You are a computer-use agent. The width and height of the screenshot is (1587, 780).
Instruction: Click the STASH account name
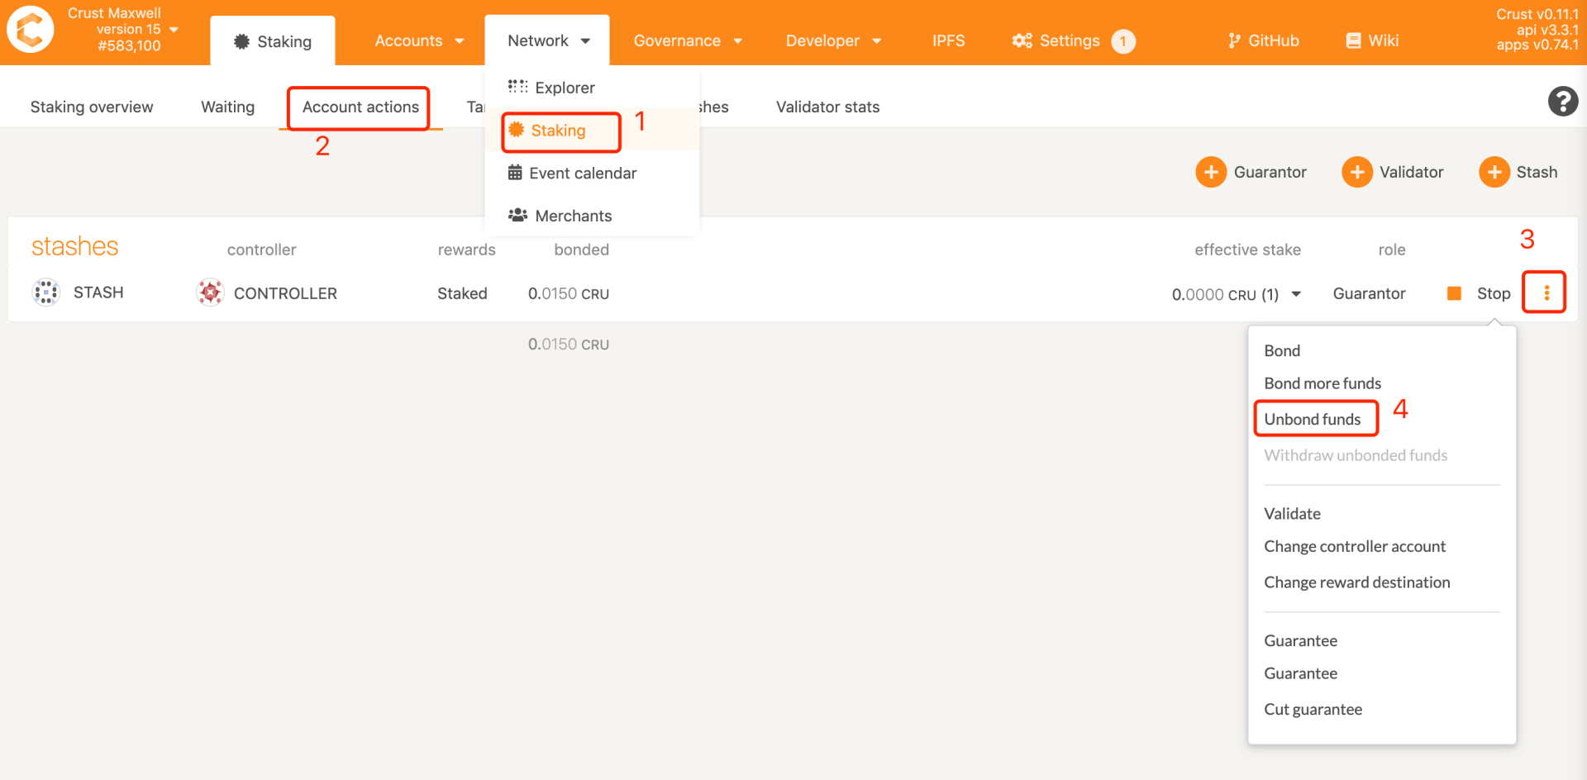(x=98, y=292)
